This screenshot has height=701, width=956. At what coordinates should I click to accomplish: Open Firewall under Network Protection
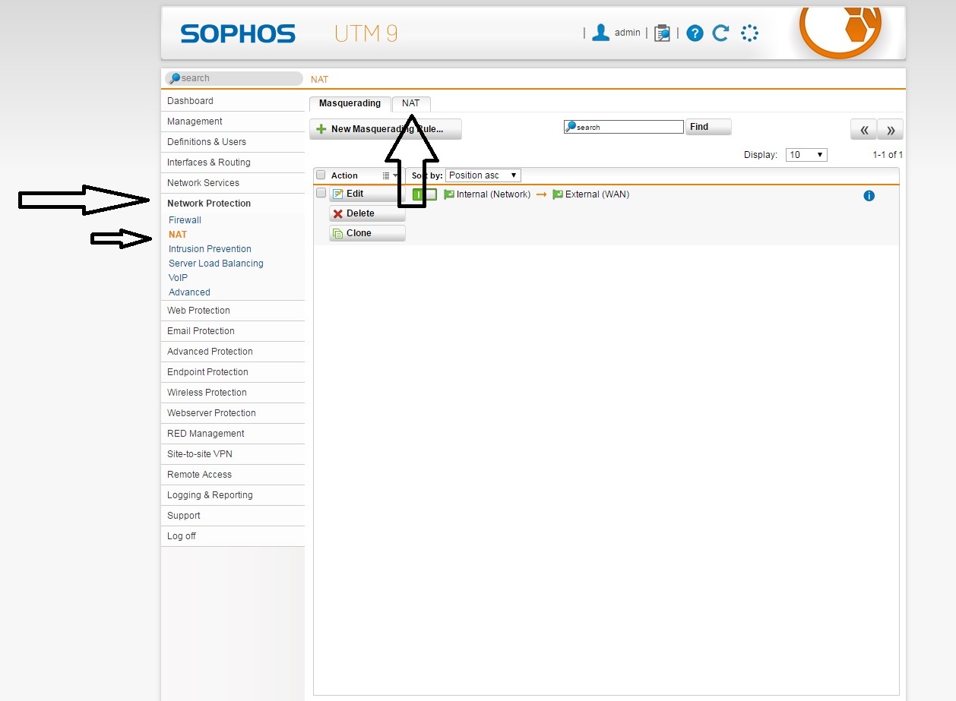185,220
